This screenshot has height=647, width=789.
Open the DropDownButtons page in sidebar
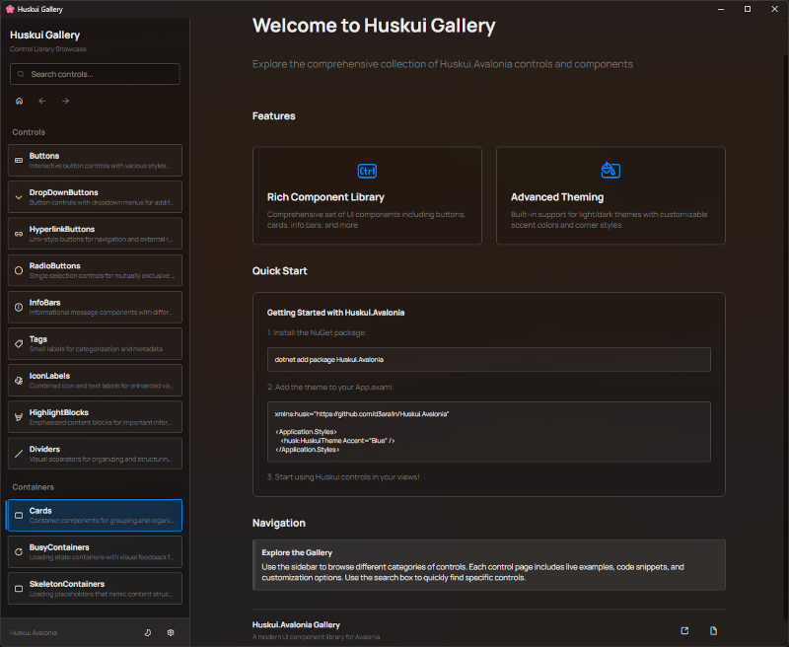click(95, 196)
